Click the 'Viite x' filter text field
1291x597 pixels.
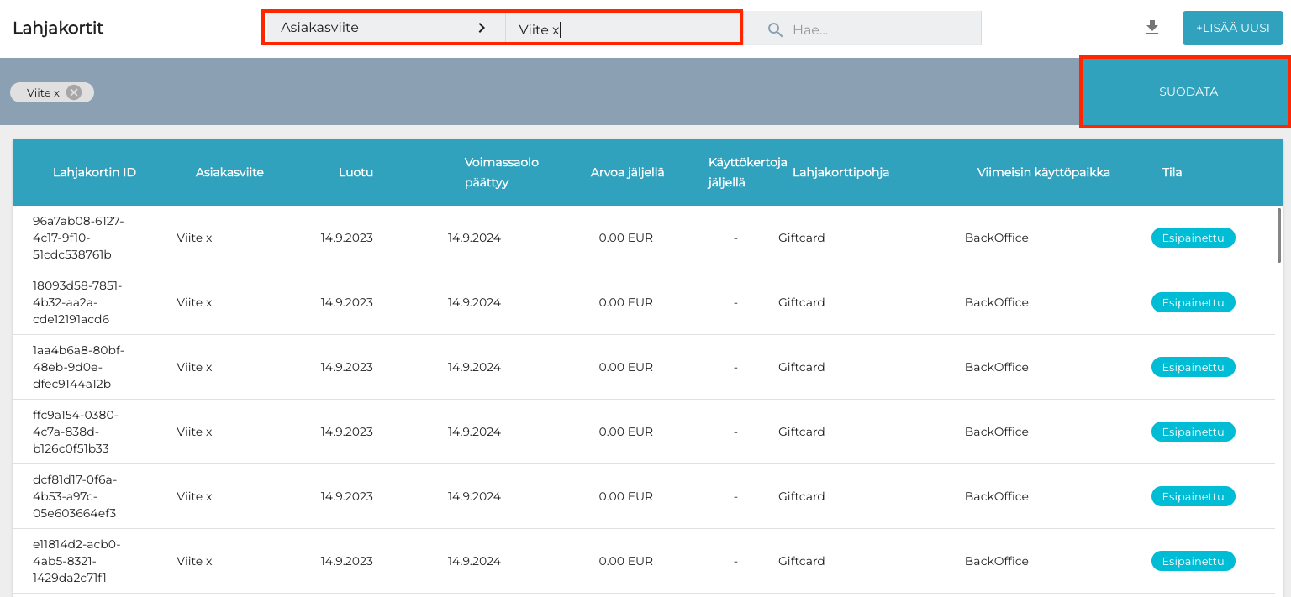(622, 29)
